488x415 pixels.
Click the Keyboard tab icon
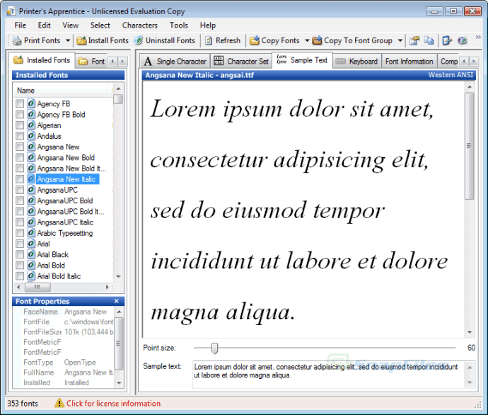(x=340, y=62)
